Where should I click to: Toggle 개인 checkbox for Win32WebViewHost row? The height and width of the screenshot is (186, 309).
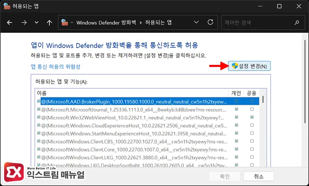pos(236,117)
